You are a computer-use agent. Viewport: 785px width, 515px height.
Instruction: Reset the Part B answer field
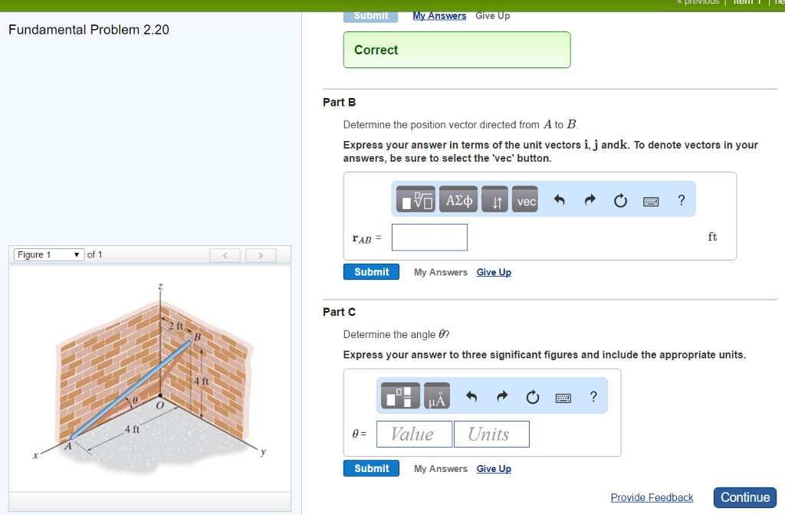tap(620, 200)
